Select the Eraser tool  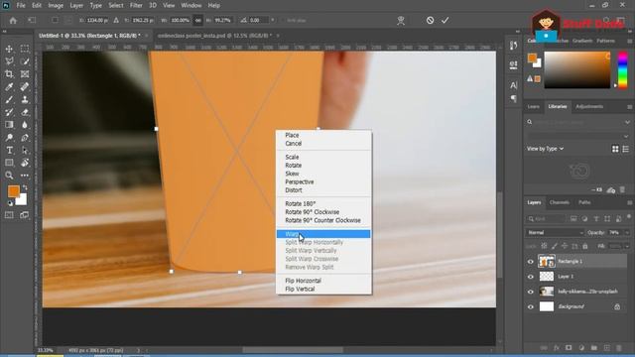(x=25, y=112)
